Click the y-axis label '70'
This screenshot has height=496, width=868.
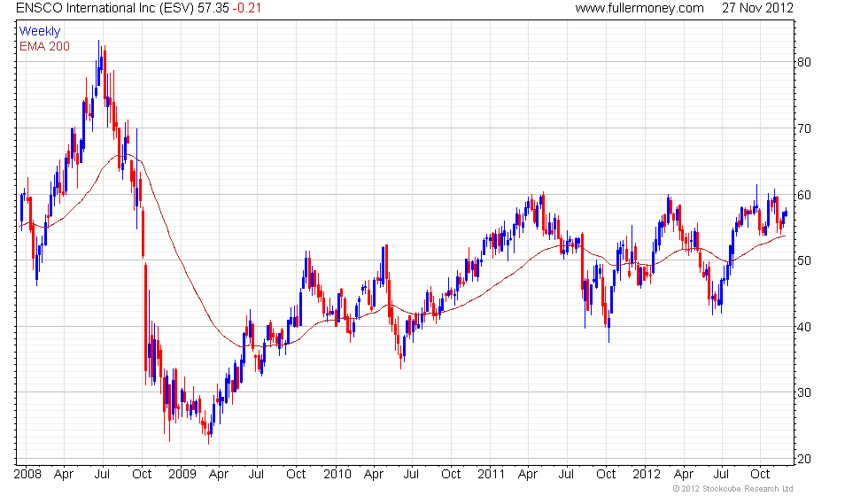(803, 128)
